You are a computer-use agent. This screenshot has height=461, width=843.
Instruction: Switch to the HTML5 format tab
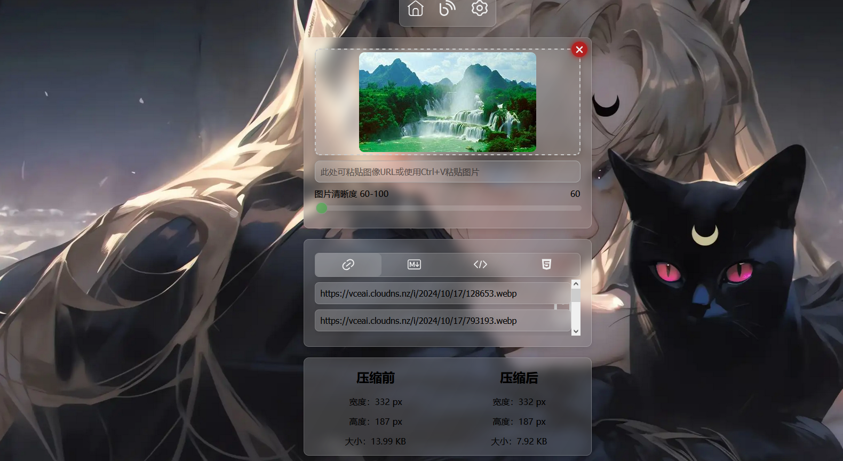(546, 265)
